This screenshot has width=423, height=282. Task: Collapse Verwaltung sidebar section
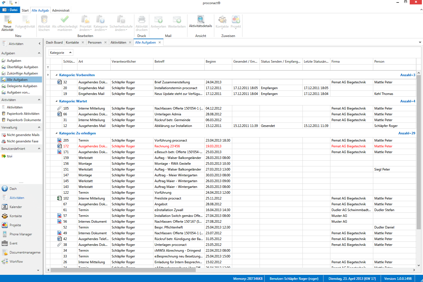point(39,127)
